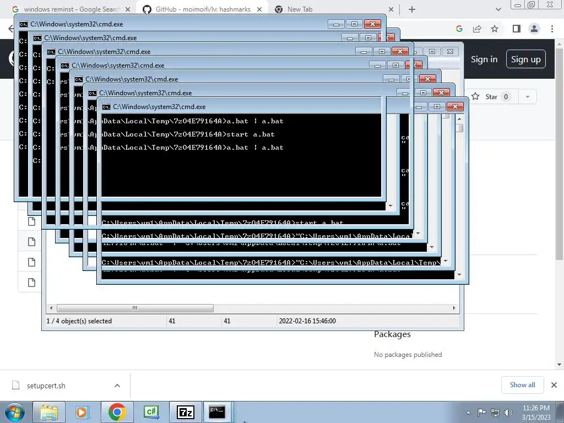Screen dimensions: 564x423
Task: Minimize the Chrome browser window
Action: 518,4
